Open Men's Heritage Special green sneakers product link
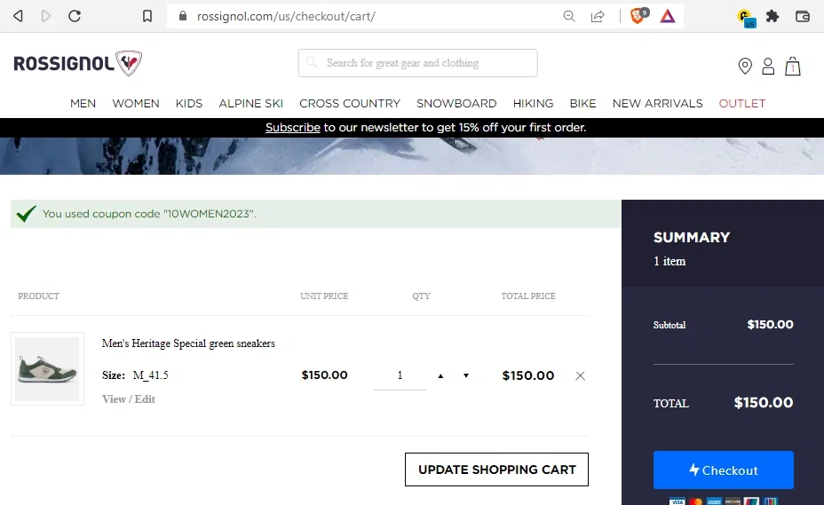Screen dimensions: 824x505 [188, 343]
